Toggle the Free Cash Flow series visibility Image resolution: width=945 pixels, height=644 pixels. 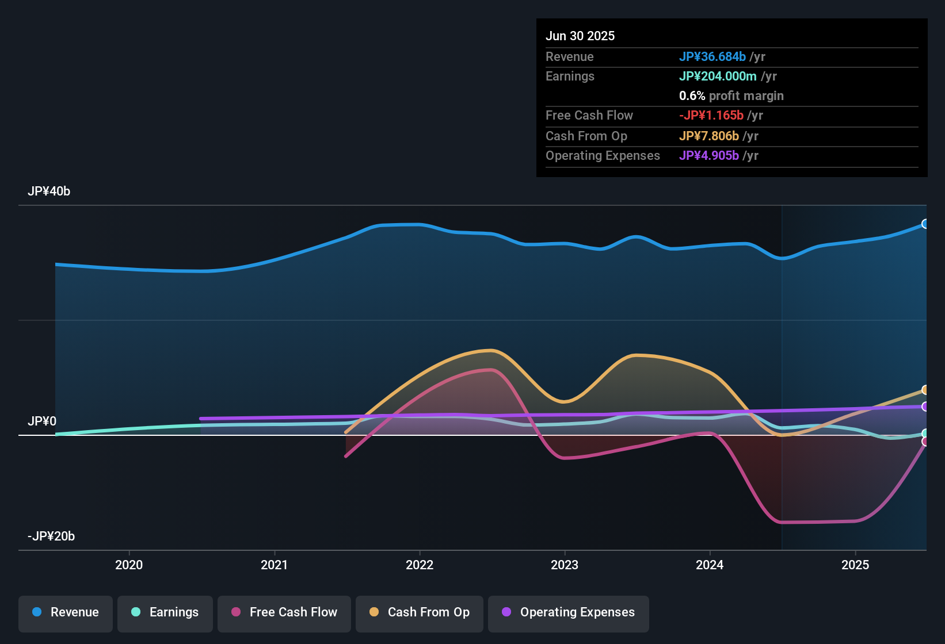(x=284, y=612)
